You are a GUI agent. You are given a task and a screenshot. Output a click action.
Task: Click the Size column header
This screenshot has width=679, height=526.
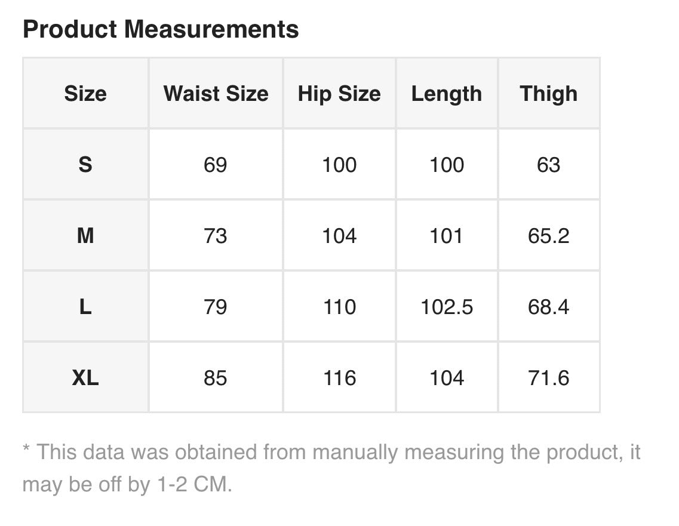tap(85, 94)
